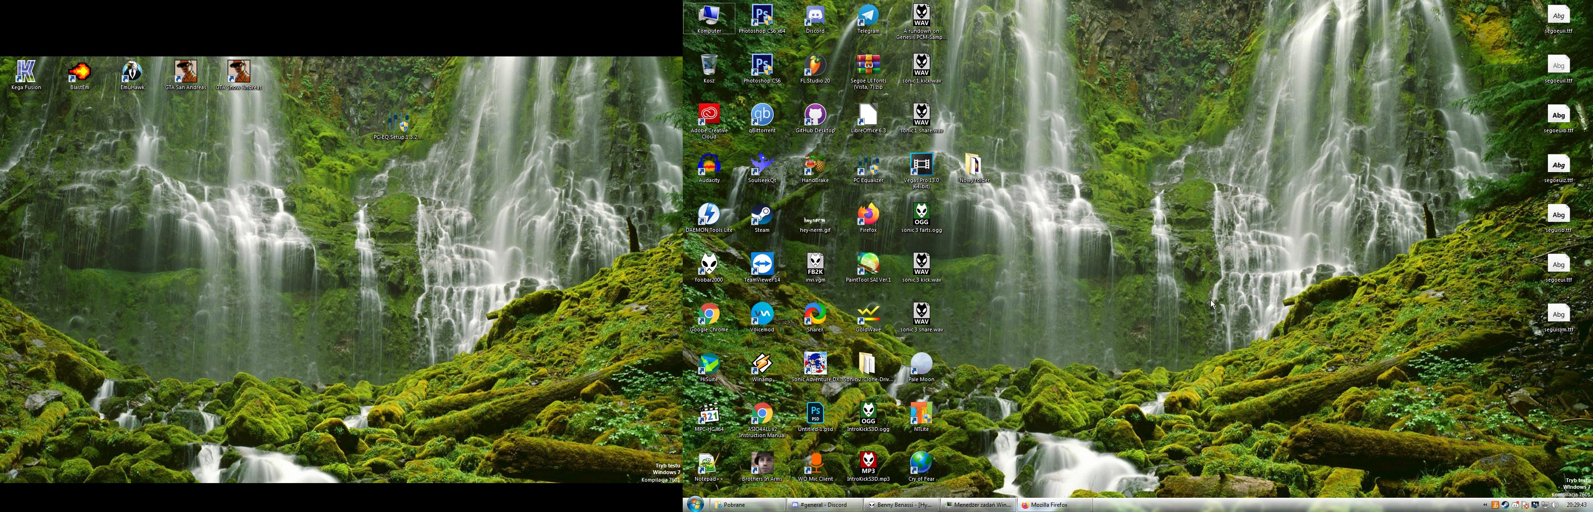Viewport: 1593px width, 512px height.
Task: Launch ShareX from the desktop
Action: tap(815, 318)
